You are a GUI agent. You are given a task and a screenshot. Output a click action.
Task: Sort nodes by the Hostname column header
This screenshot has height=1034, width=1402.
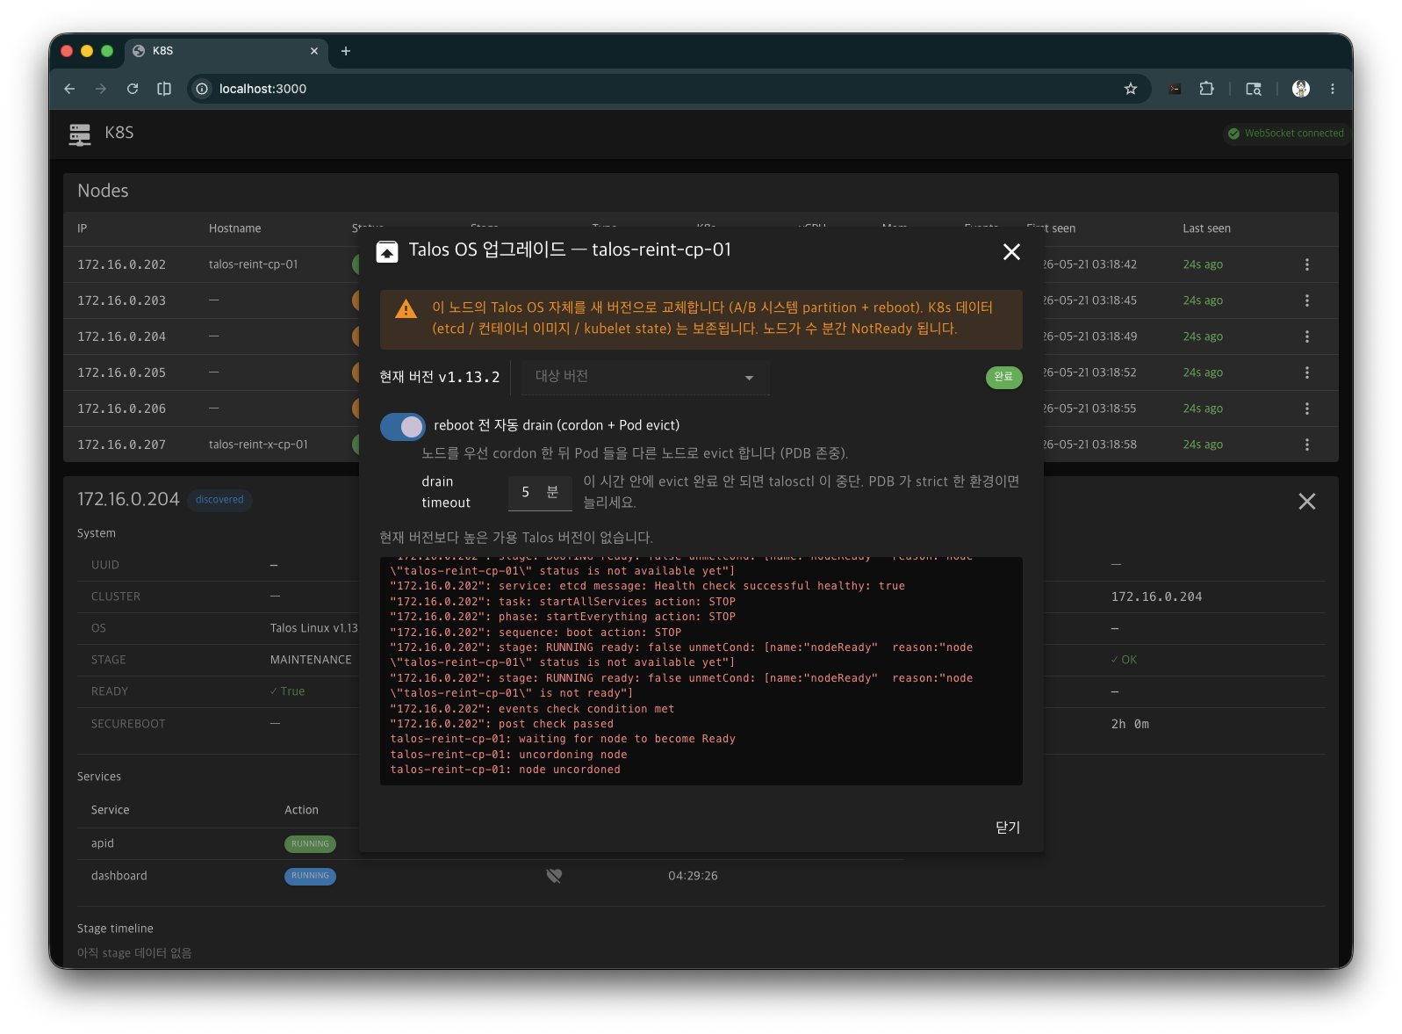[235, 228]
